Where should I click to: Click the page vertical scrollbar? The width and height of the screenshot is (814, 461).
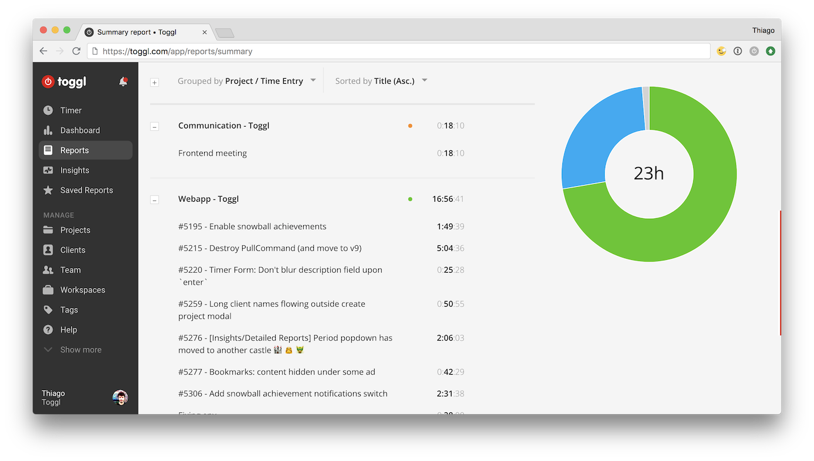pos(780,273)
